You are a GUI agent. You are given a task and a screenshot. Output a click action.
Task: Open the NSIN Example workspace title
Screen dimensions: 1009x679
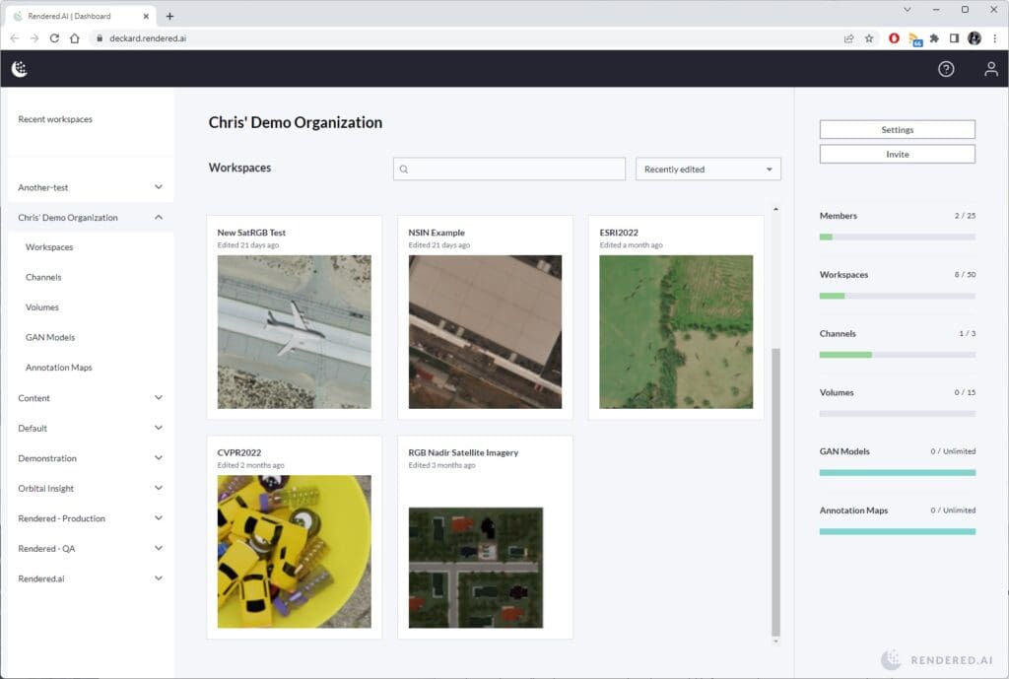437,233
